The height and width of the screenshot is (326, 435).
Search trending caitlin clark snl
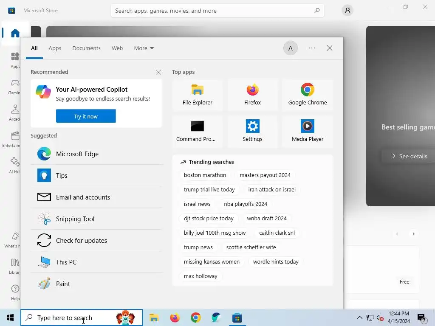click(x=277, y=233)
